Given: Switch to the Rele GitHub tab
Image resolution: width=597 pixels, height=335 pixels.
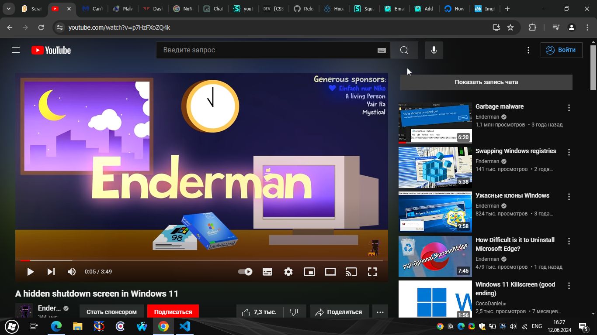Looking at the screenshot, I should [303, 9].
